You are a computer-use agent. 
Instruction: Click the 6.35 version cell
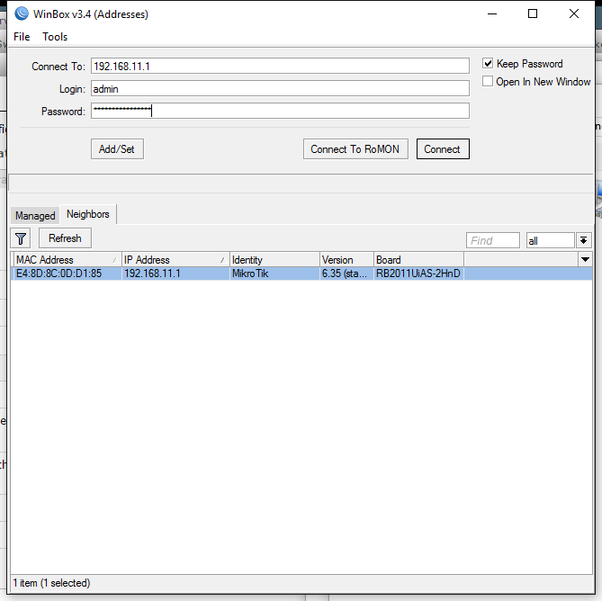346,274
